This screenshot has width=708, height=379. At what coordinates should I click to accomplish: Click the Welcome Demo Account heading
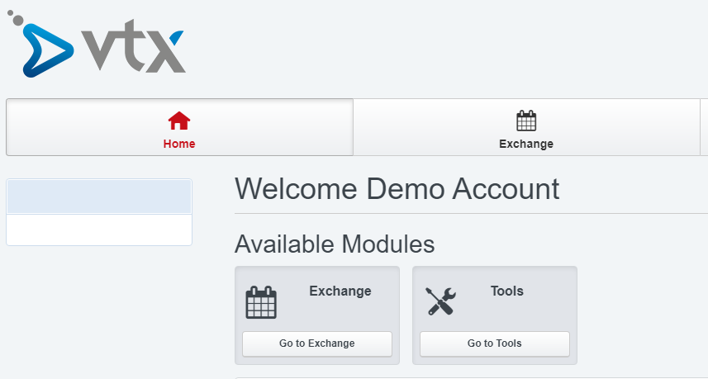(397, 189)
